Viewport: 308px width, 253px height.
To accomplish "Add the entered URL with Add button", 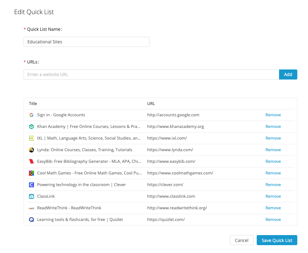I will (x=288, y=74).
